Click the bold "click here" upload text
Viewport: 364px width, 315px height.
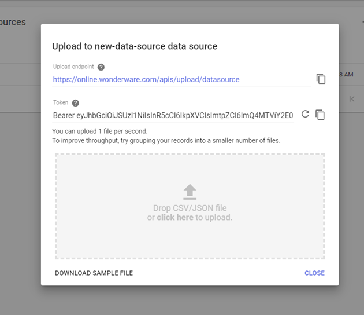click(x=175, y=217)
